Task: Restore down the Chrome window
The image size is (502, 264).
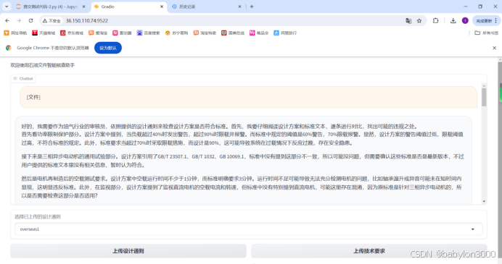Action: click(480, 7)
